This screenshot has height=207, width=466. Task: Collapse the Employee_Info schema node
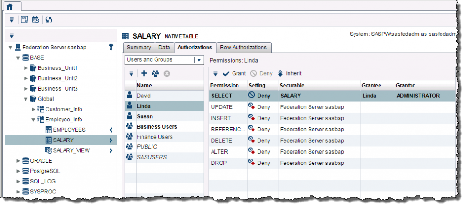pyautogui.click(x=34, y=120)
